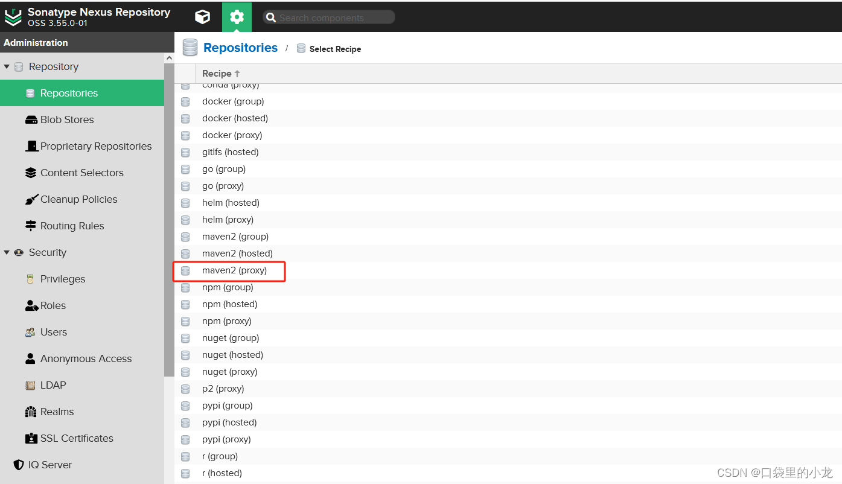Image resolution: width=842 pixels, height=484 pixels.
Task: Click the Blob Stores drive icon
Action: point(31,119)
